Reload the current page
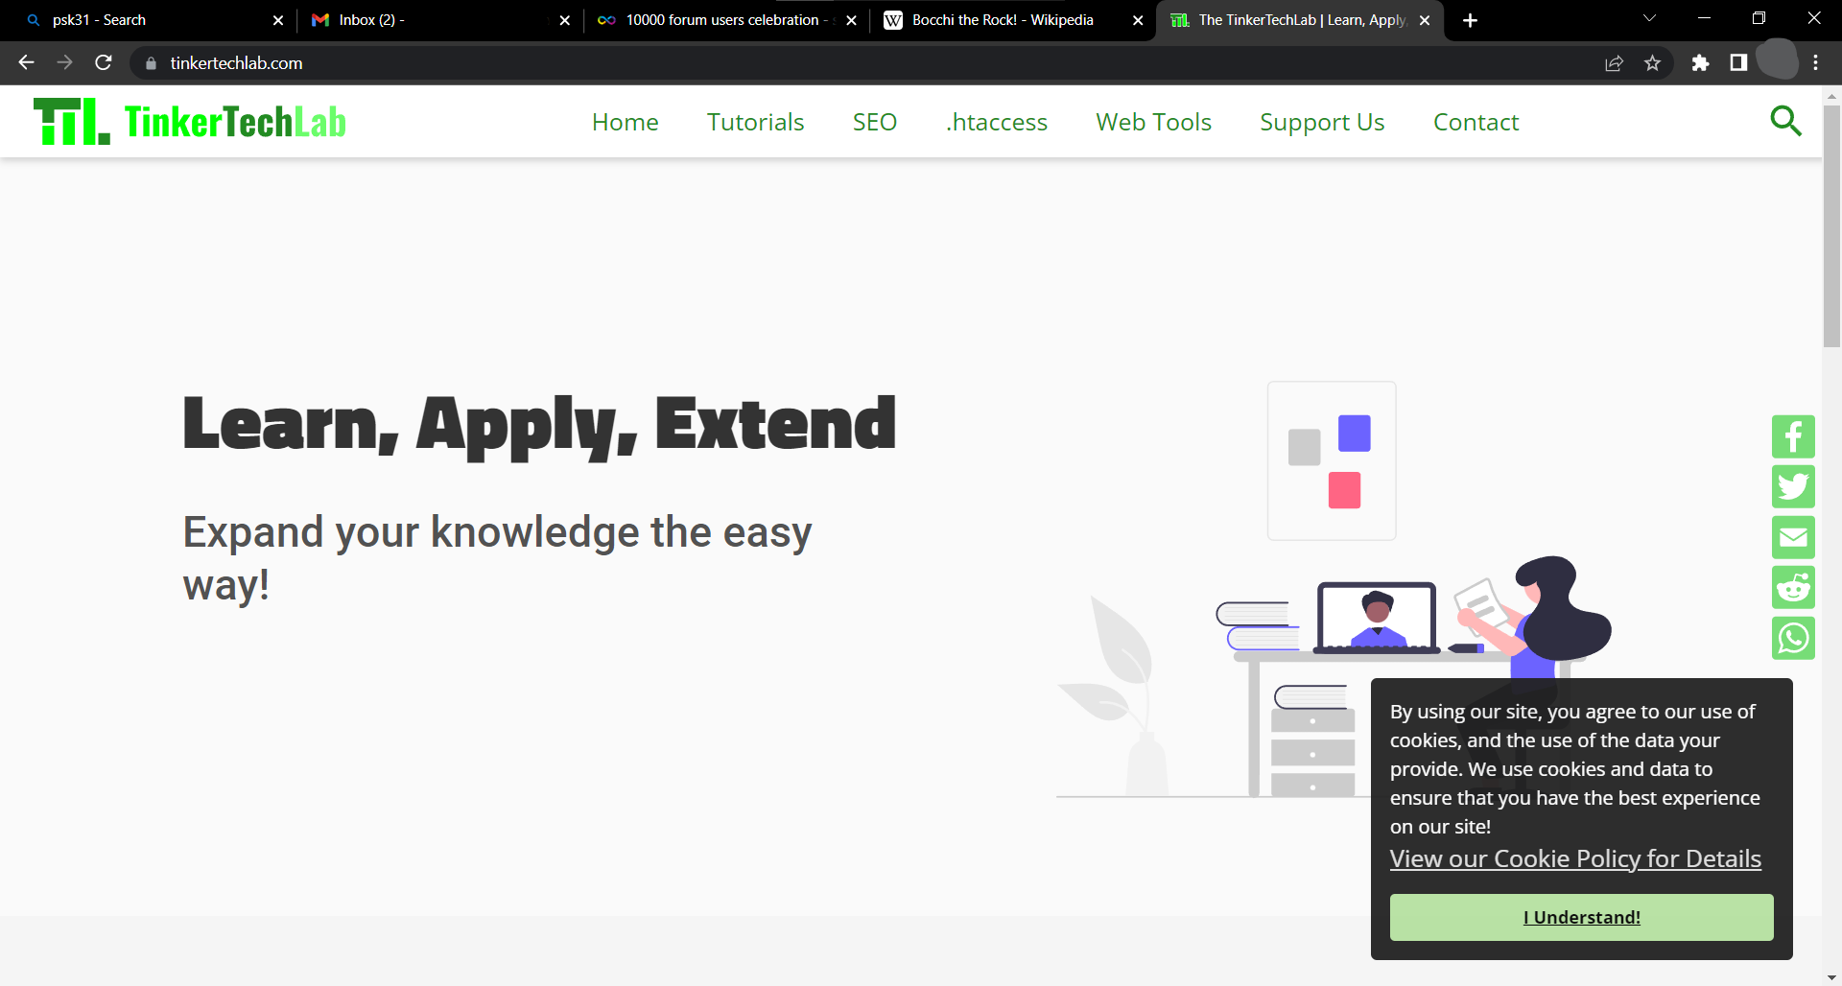Image resolution: width=1842 pixels, height=986 pixels. pos(104,63)
